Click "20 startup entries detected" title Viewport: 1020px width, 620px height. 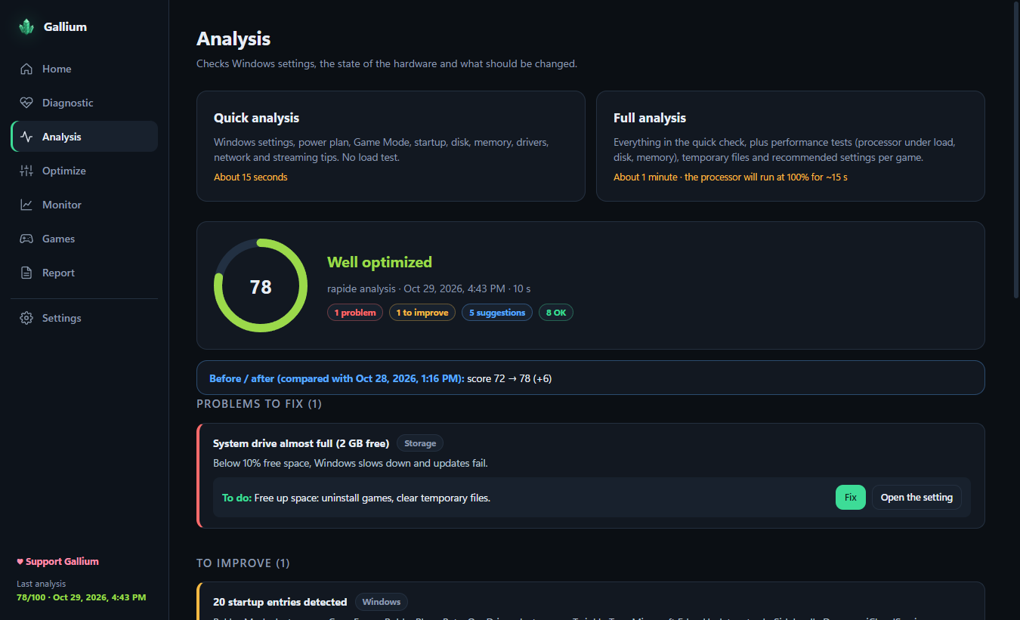click(280, 602)
